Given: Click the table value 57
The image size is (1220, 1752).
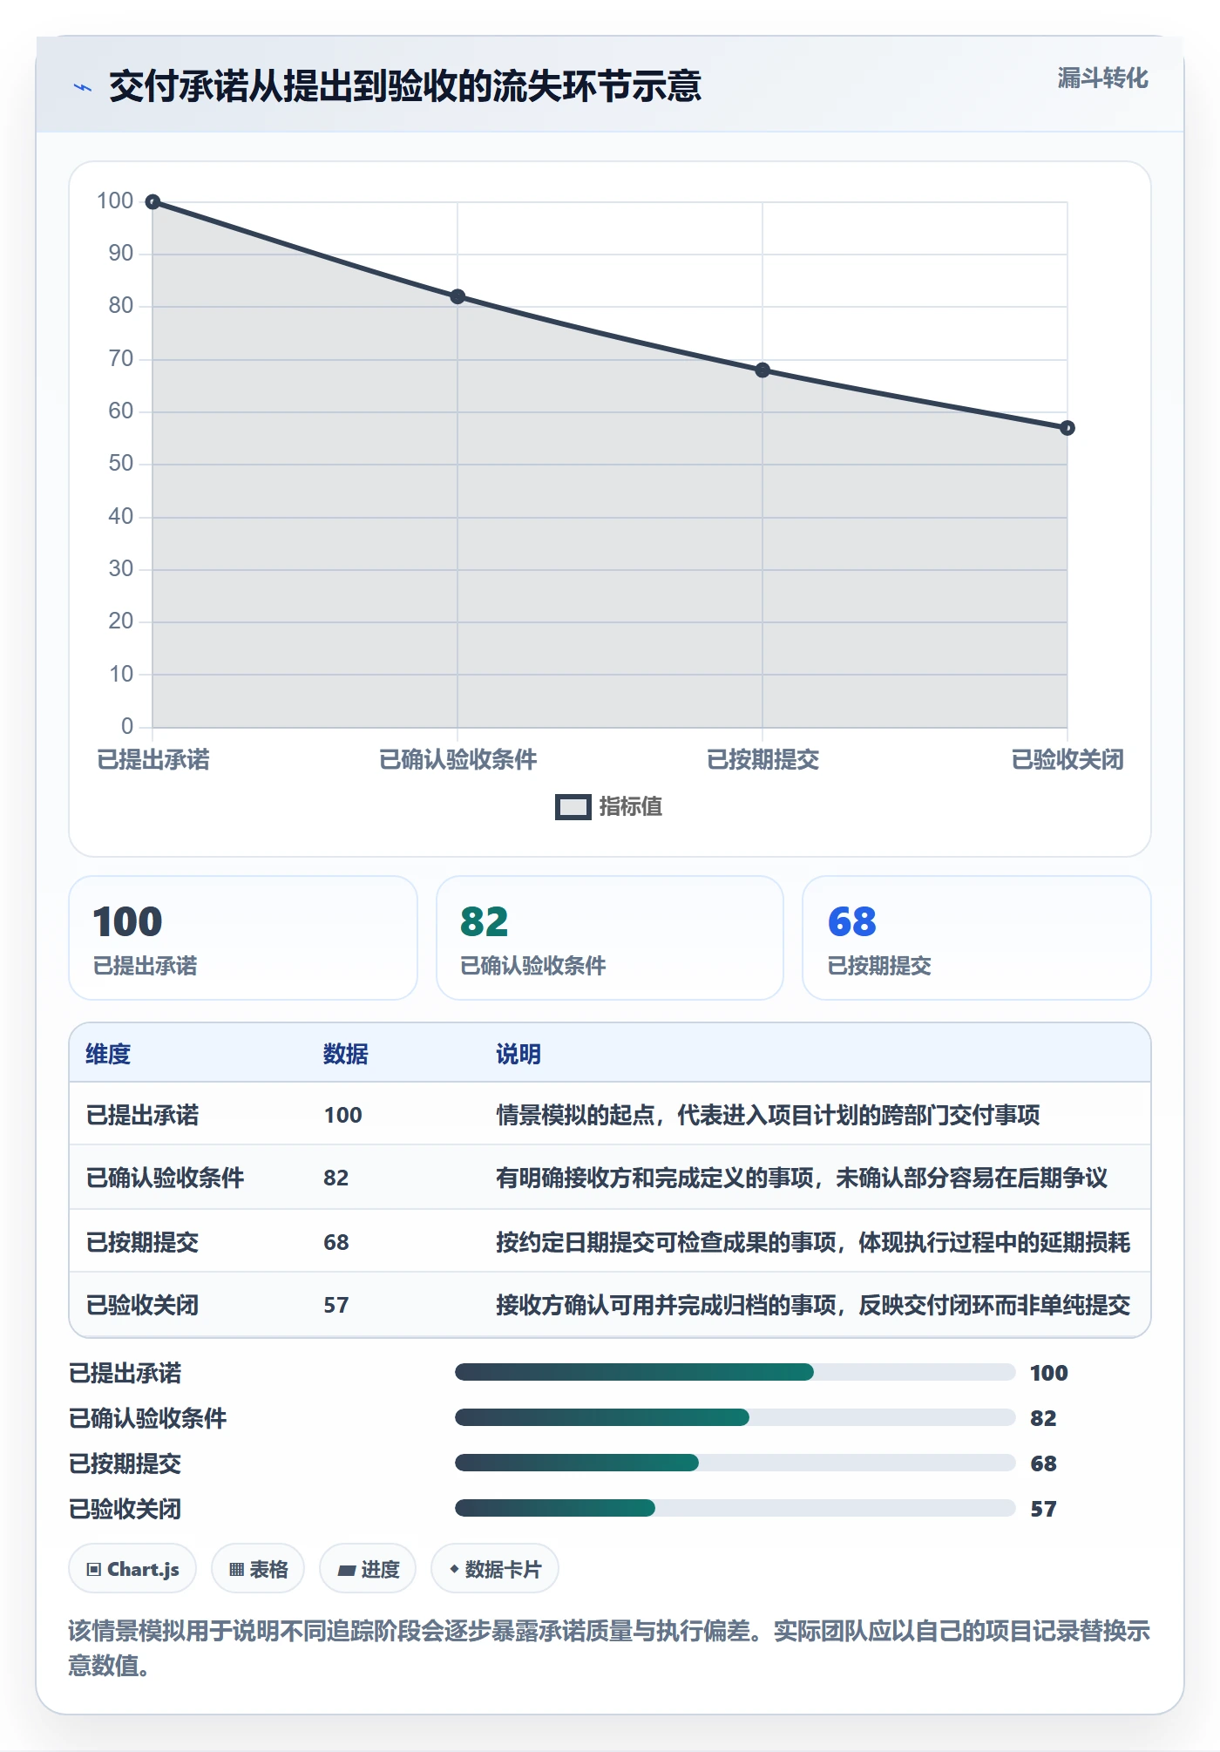Looking at the screenshot, I should (336, 1305).
